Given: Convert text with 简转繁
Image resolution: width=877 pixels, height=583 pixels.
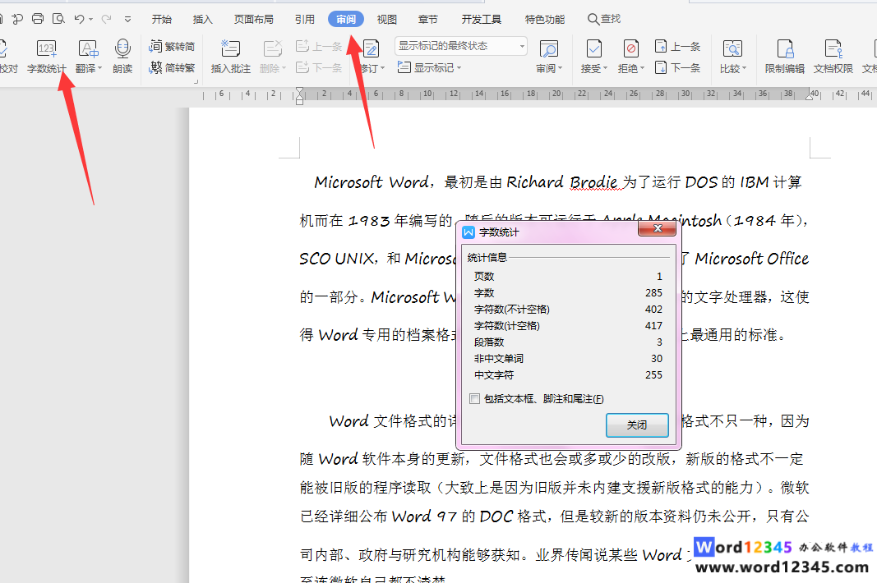Looking at the screenshot, I should (173, 68).
